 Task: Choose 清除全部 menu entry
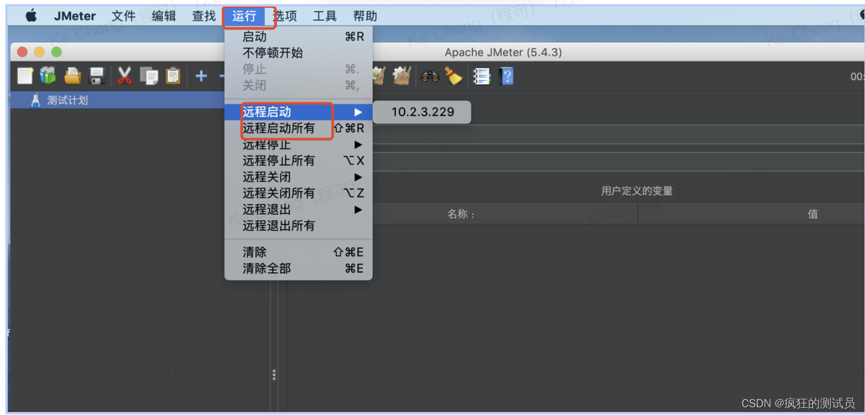click(298, 269)
